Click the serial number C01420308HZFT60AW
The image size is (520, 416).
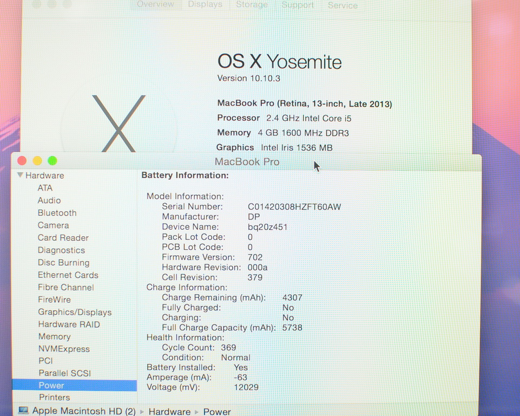click(294, 207)
